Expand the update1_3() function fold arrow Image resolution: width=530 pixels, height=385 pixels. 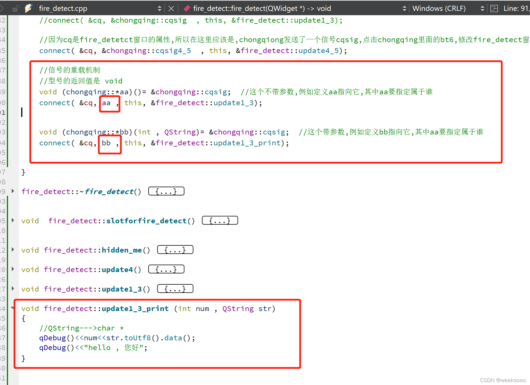(x=13, y=288)
